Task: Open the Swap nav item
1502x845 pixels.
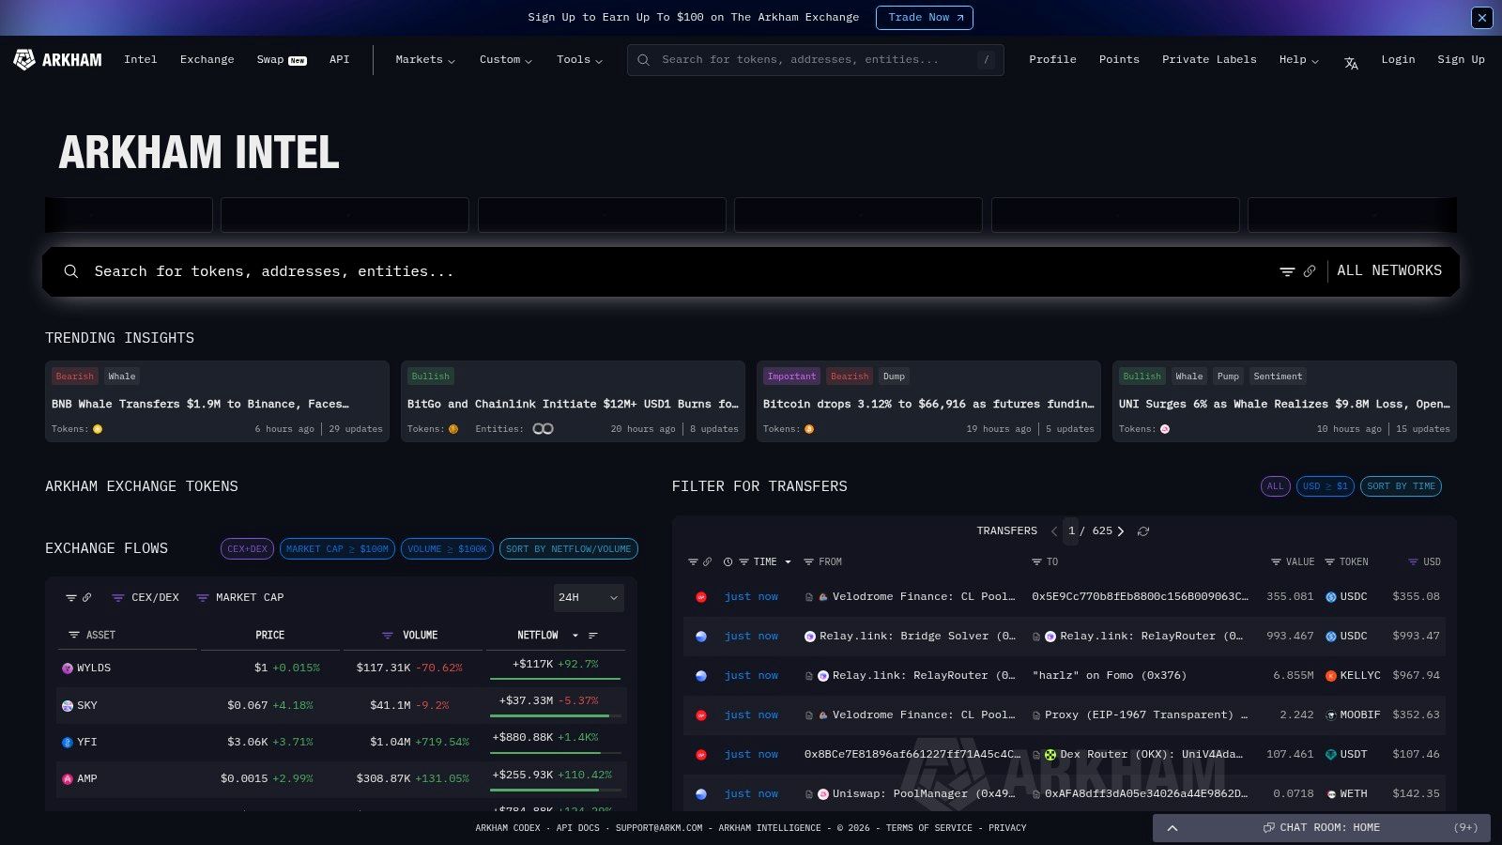Action: click(x=282, y=60)
